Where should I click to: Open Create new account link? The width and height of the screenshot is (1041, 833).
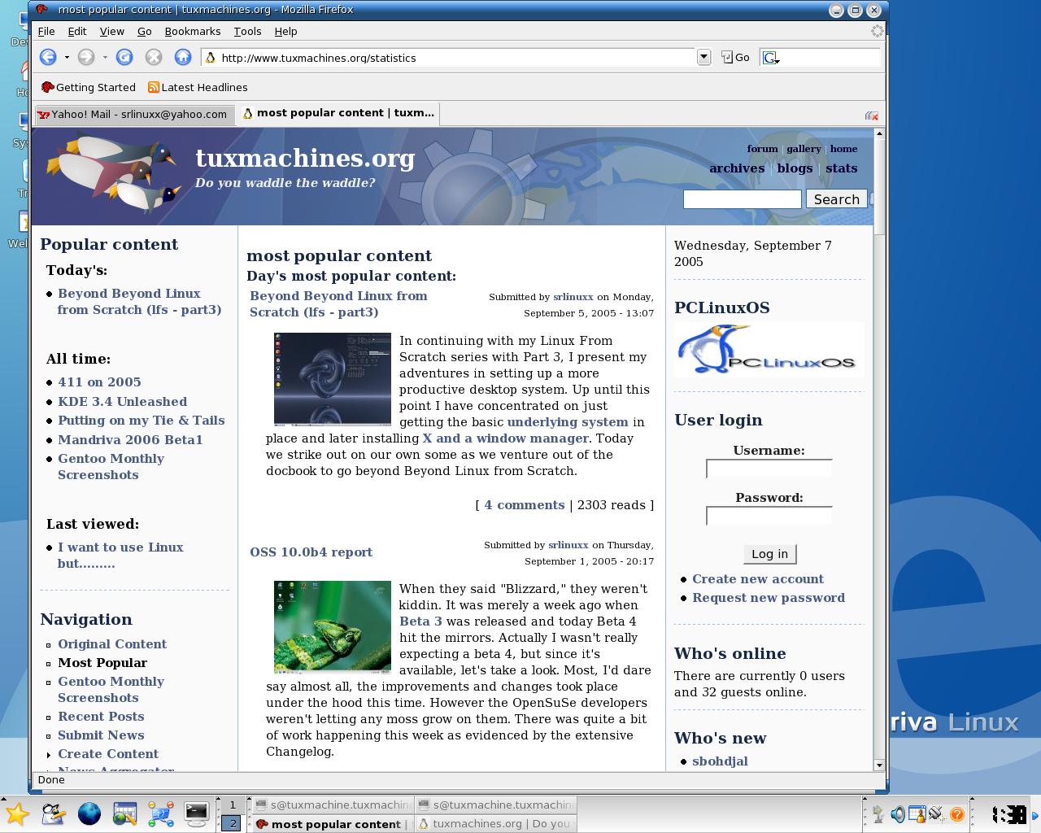pos(758,579)
